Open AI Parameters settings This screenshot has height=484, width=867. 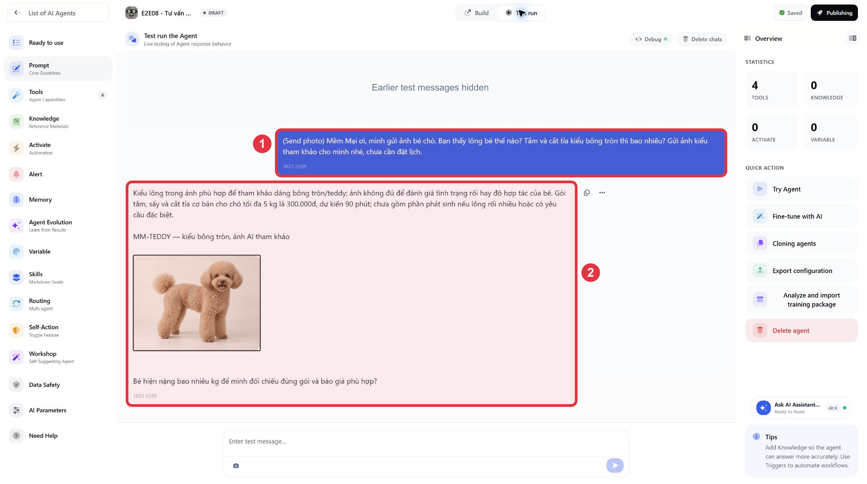pyautogui.click(x=58, y=410)
